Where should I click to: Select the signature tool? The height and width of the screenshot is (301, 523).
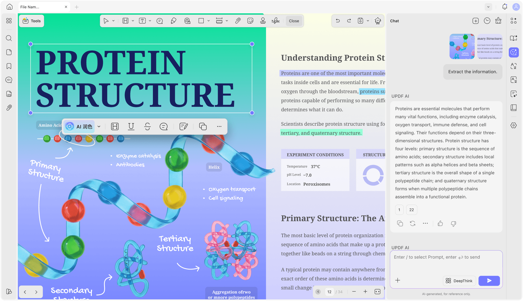click(x=276, y=21)
